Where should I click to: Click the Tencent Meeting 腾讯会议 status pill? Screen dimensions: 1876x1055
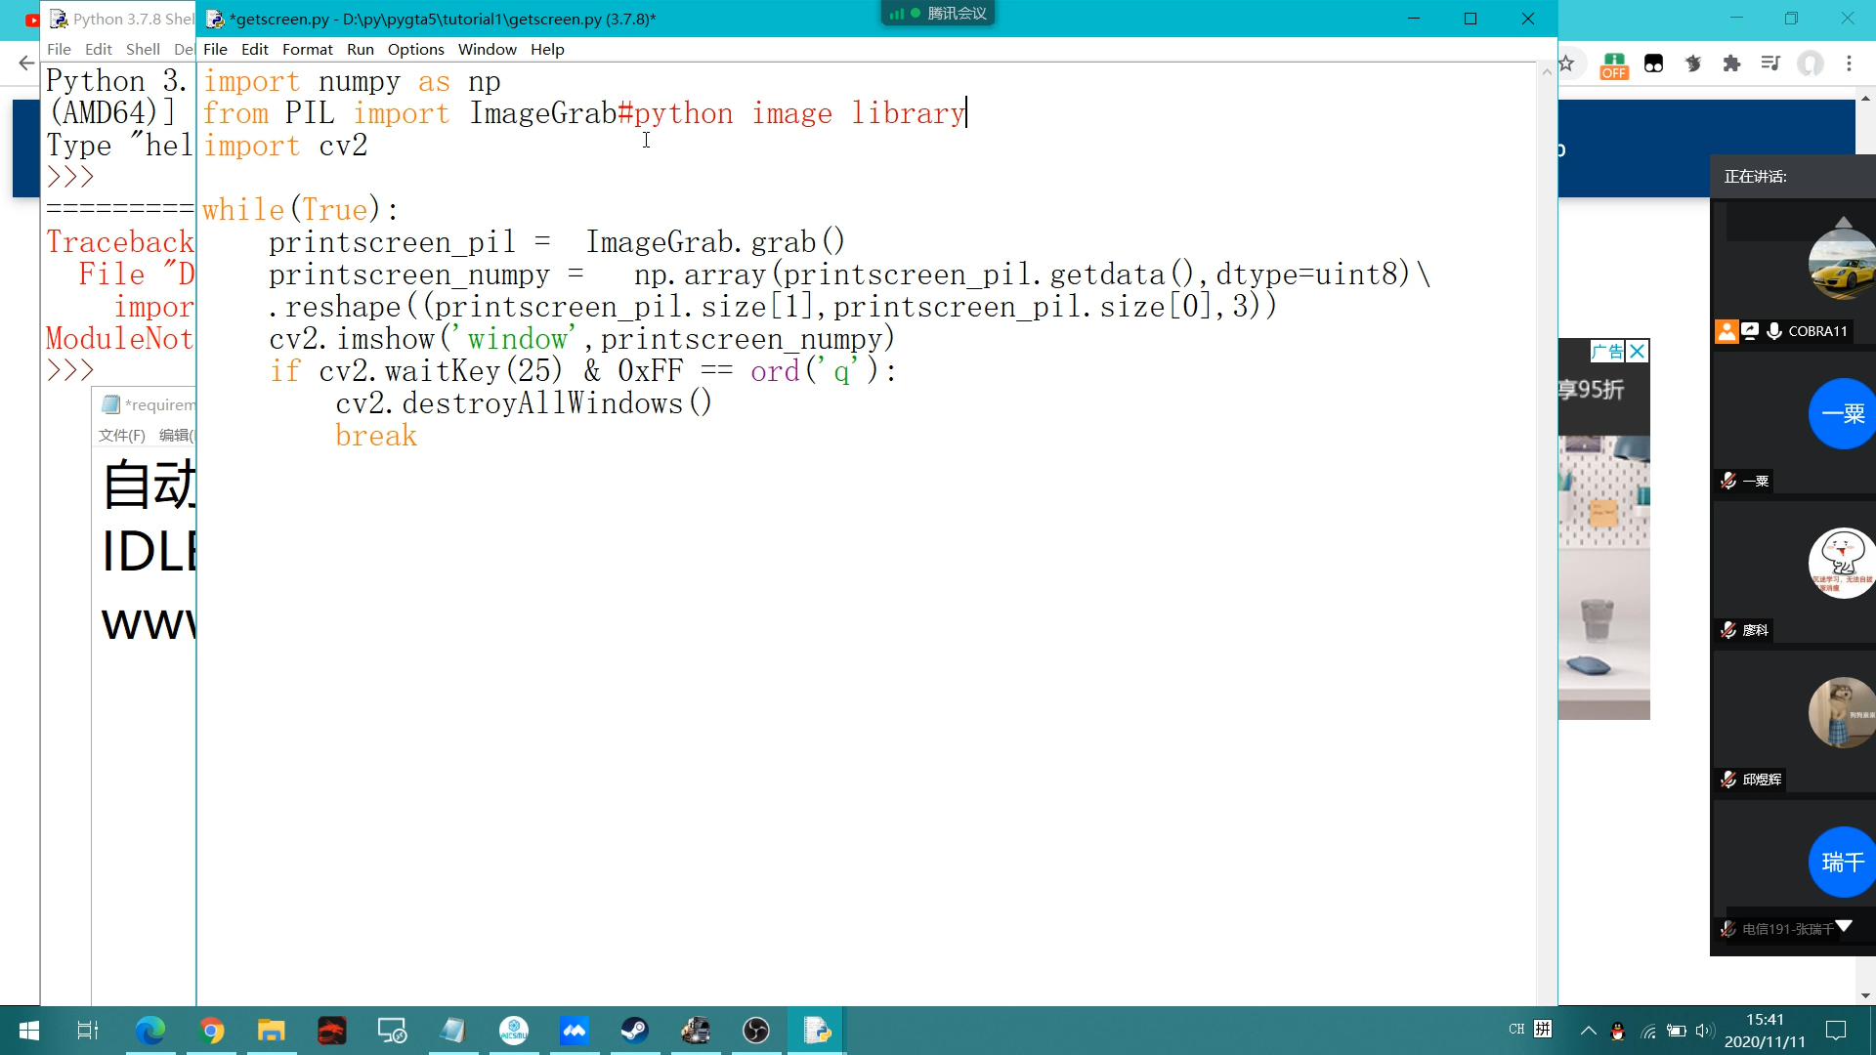point(938,14)
